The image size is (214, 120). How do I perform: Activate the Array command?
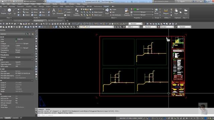(42, 15)
